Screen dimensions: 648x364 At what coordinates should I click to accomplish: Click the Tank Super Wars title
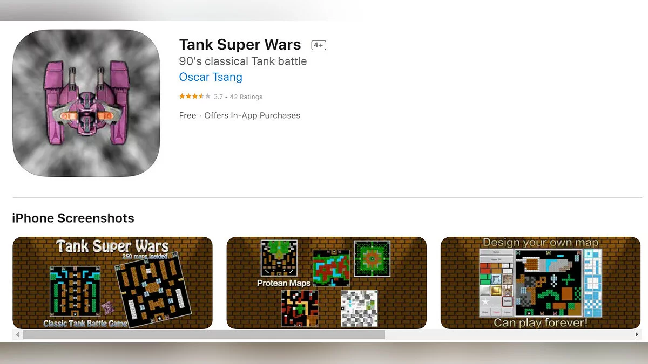(240, 44)
